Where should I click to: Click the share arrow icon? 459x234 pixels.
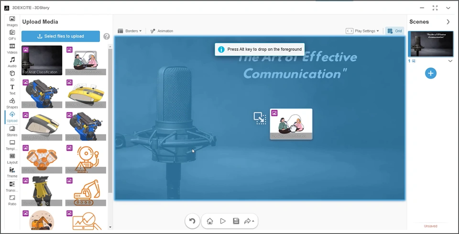click(247, 221)
